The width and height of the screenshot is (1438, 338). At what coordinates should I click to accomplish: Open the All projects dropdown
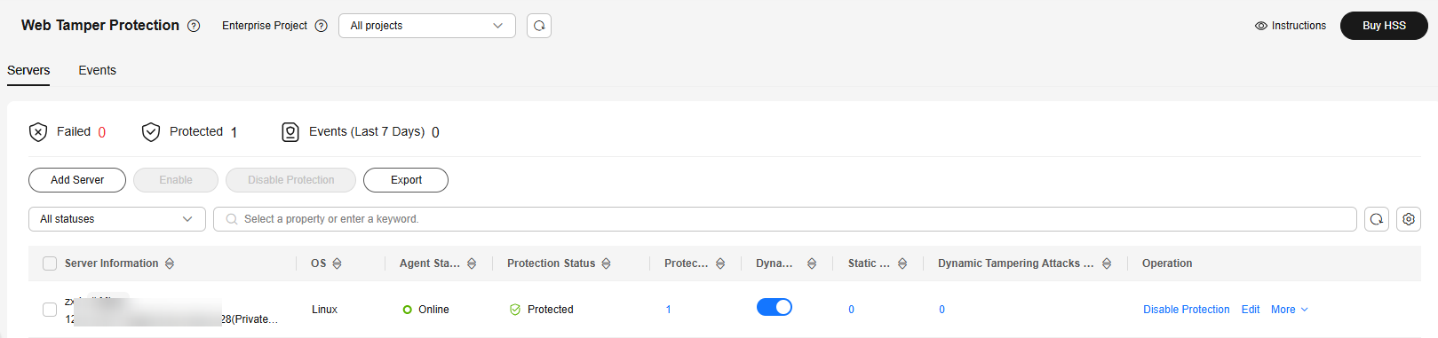[427, 26]
